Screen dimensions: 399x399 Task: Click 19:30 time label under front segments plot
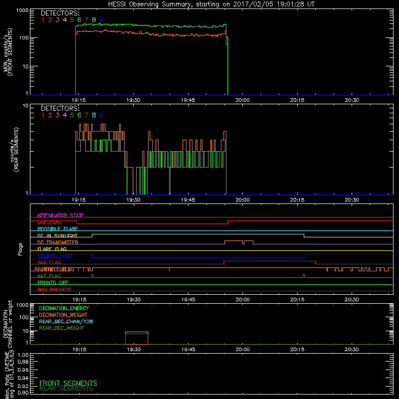click(x=133, y=100)
